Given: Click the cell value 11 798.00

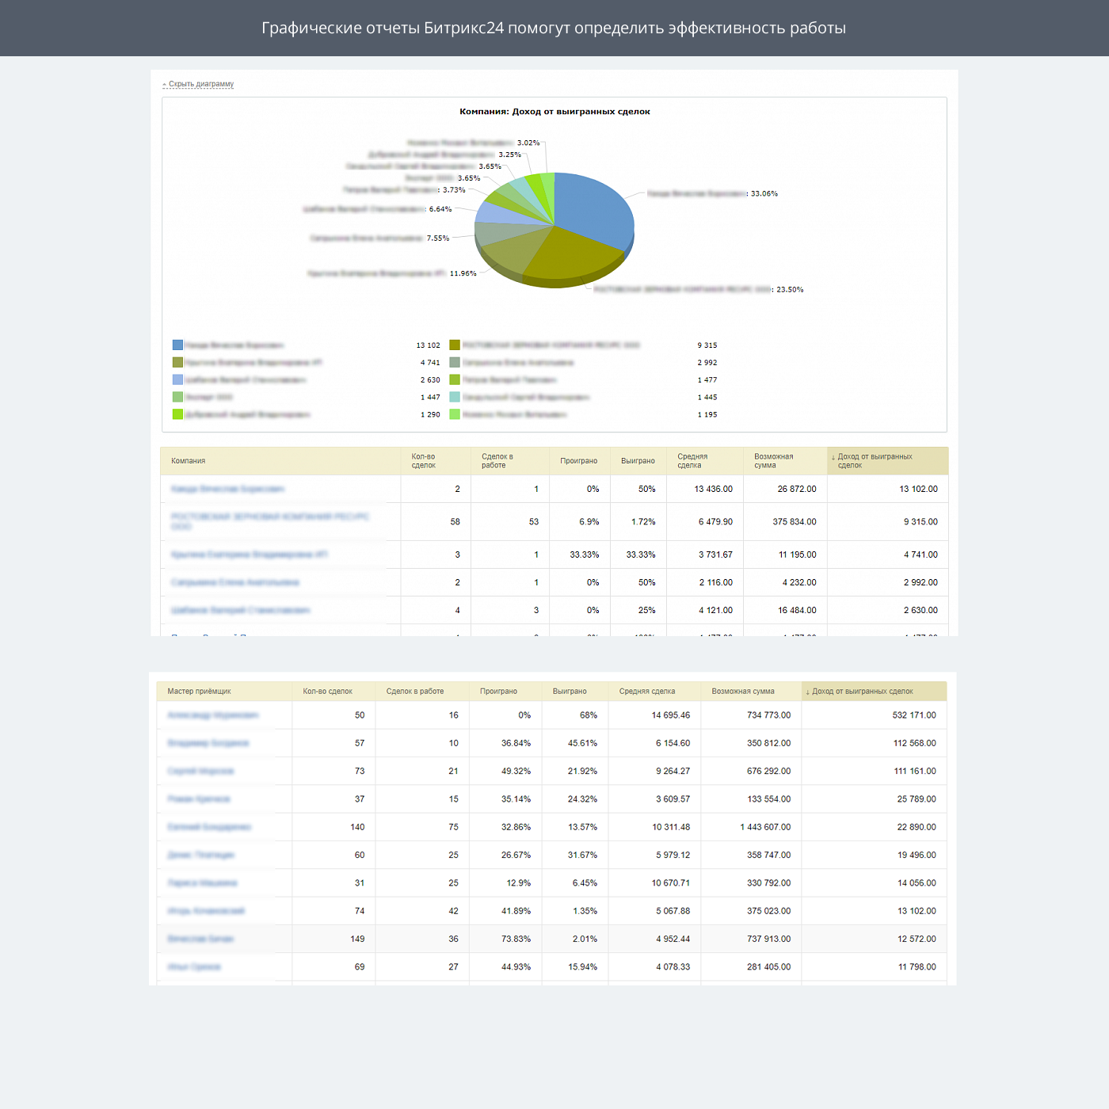Looking at the screenshot, I should pos(917,967).
